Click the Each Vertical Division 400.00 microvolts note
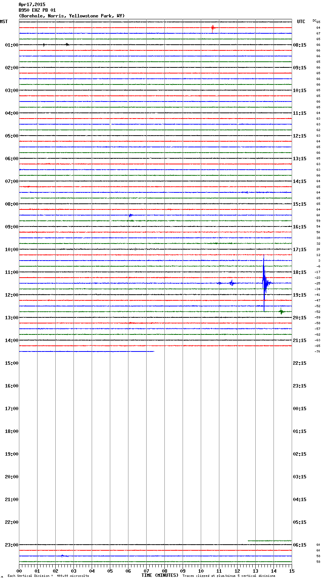 tap(48, 576)
